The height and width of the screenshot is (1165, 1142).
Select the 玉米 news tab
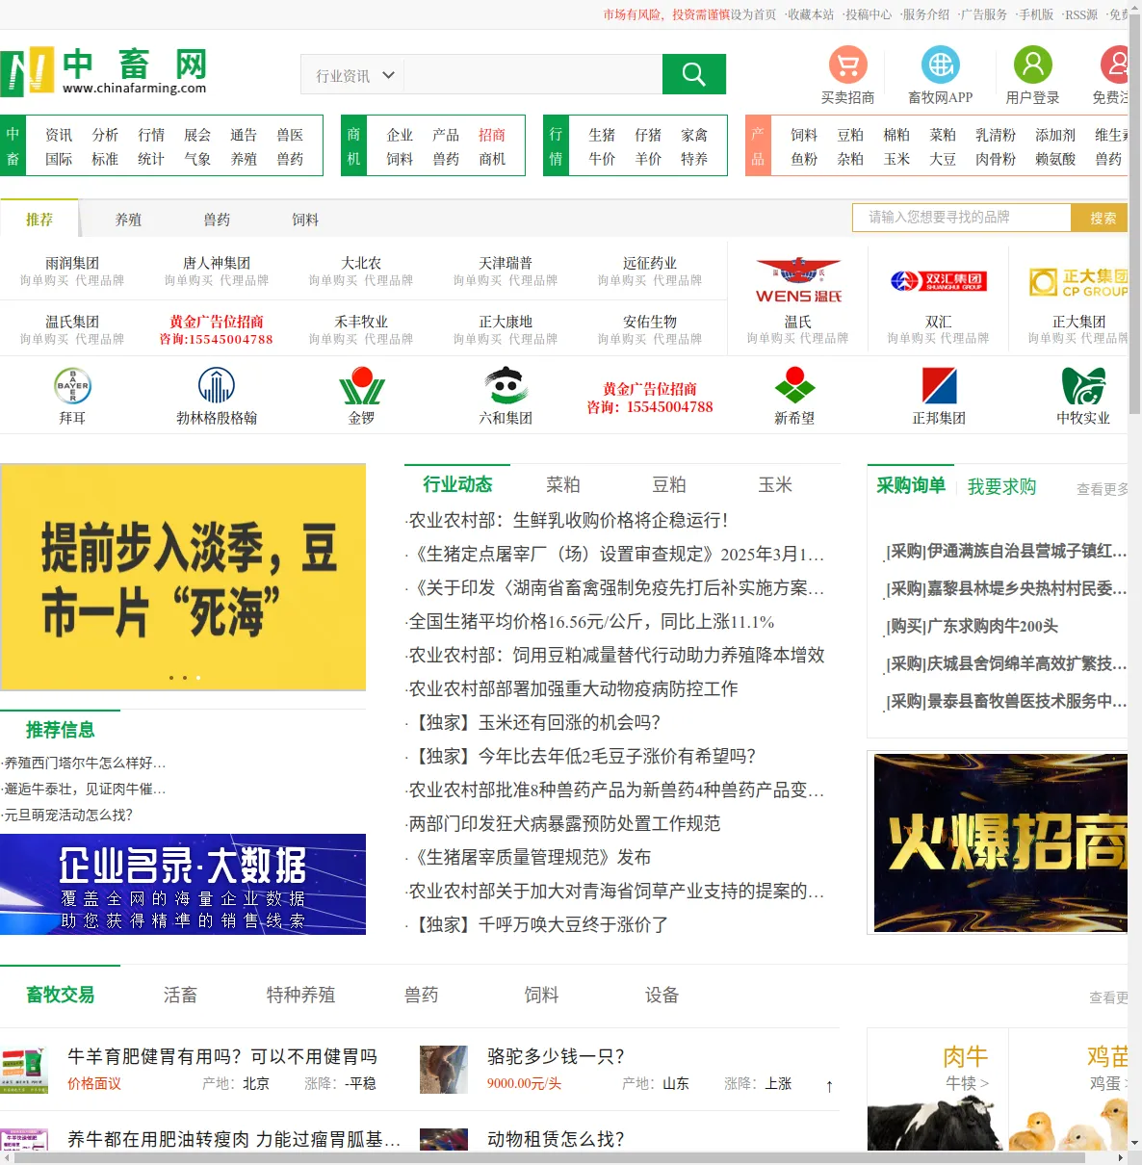(775, 484)
